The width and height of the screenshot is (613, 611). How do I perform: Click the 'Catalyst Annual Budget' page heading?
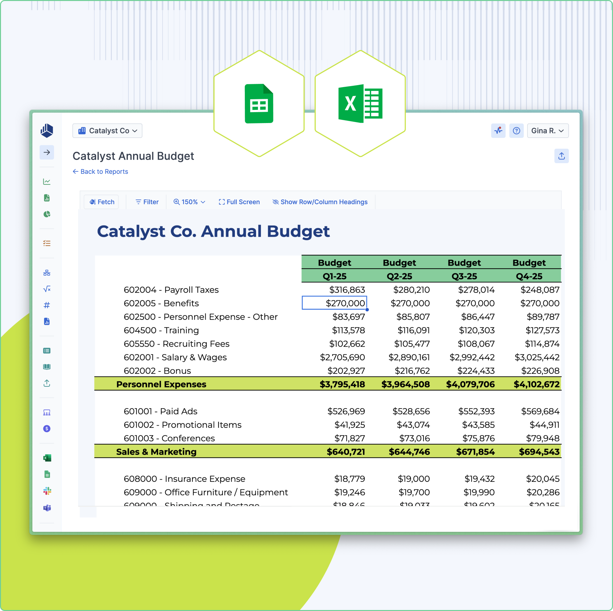click(x=133, y=156)
